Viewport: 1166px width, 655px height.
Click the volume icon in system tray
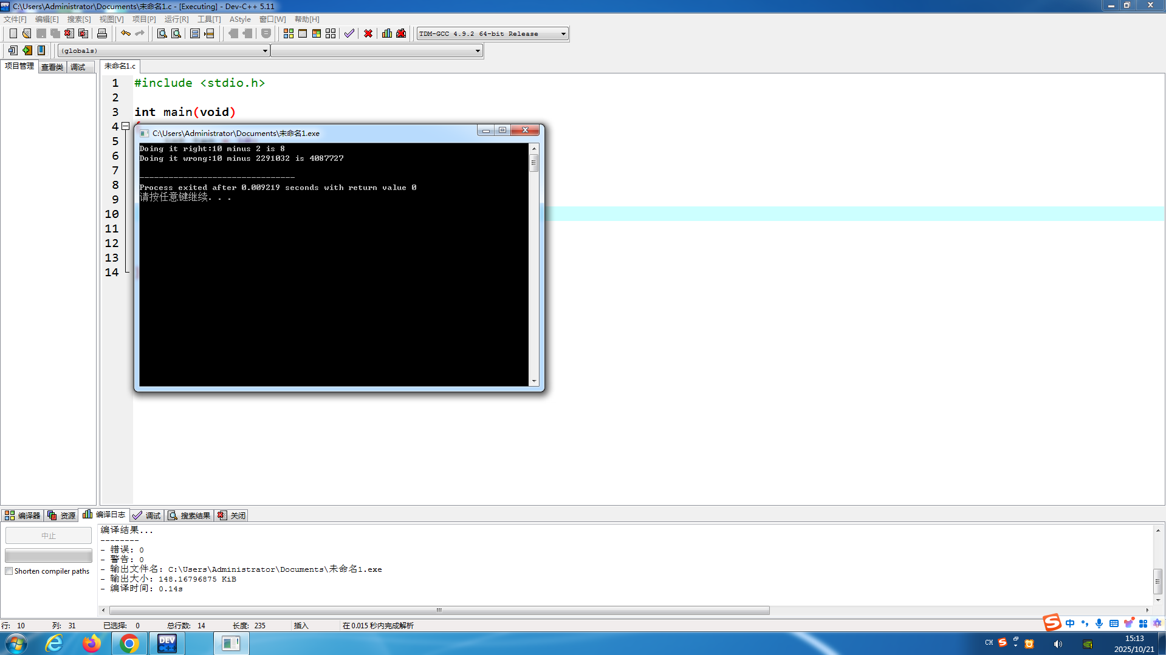(x=1058, y=644)
